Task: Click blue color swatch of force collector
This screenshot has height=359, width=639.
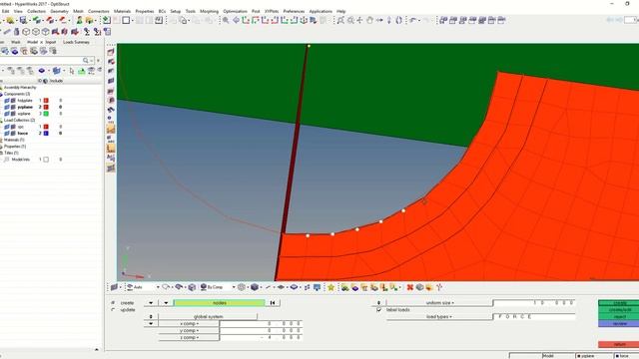Action: pos(46,133)
